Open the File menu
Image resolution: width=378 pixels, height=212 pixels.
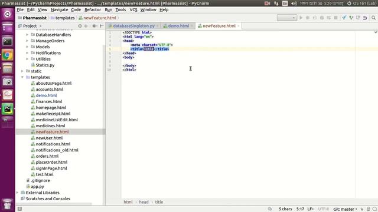coord(20,10)
